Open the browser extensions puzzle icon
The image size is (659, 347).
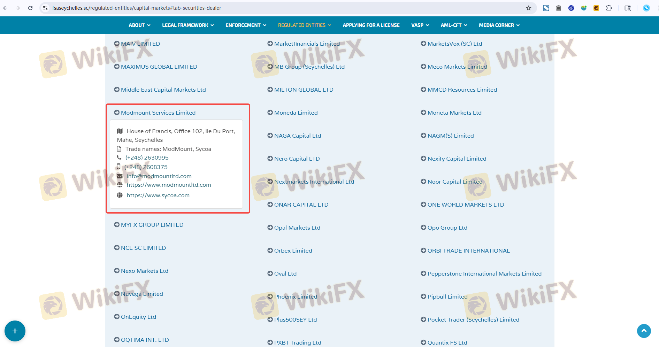tap(609, 8)
